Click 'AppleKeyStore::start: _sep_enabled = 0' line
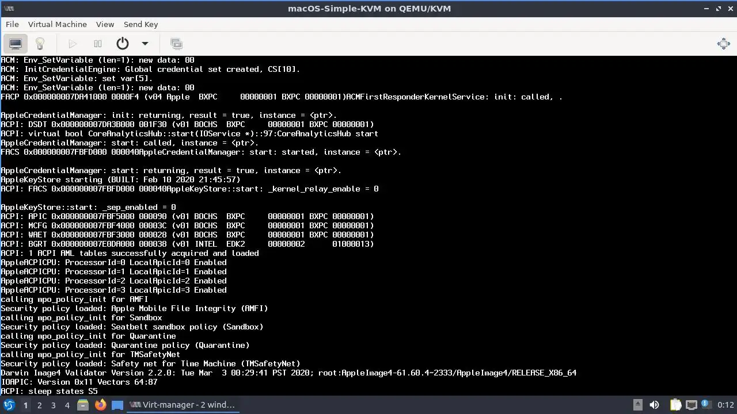Viewport: 737px width, 414px height. point(88,208)
